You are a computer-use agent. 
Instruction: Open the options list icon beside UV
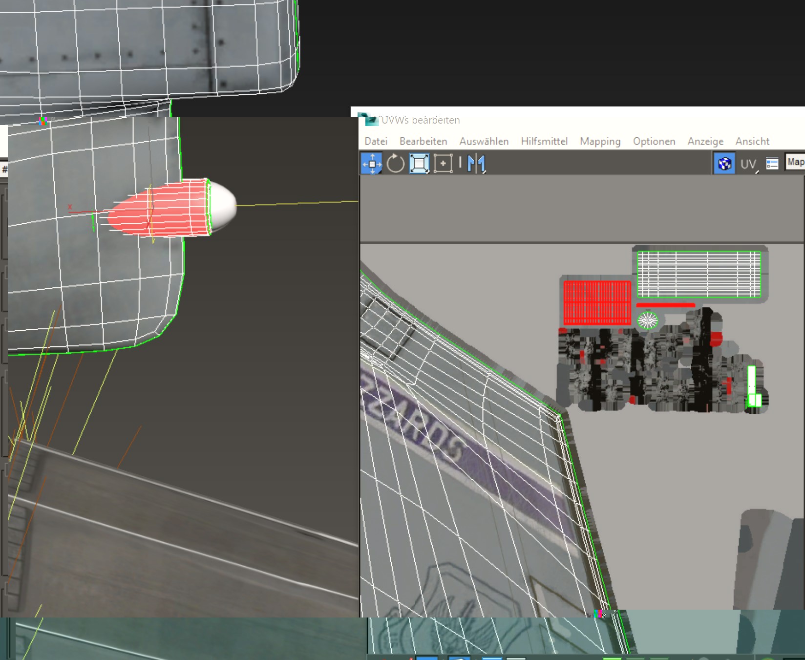772,164
